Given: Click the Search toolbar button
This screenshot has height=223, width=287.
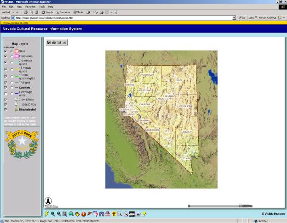Looking at the screenshot, I should pos(48,12).
